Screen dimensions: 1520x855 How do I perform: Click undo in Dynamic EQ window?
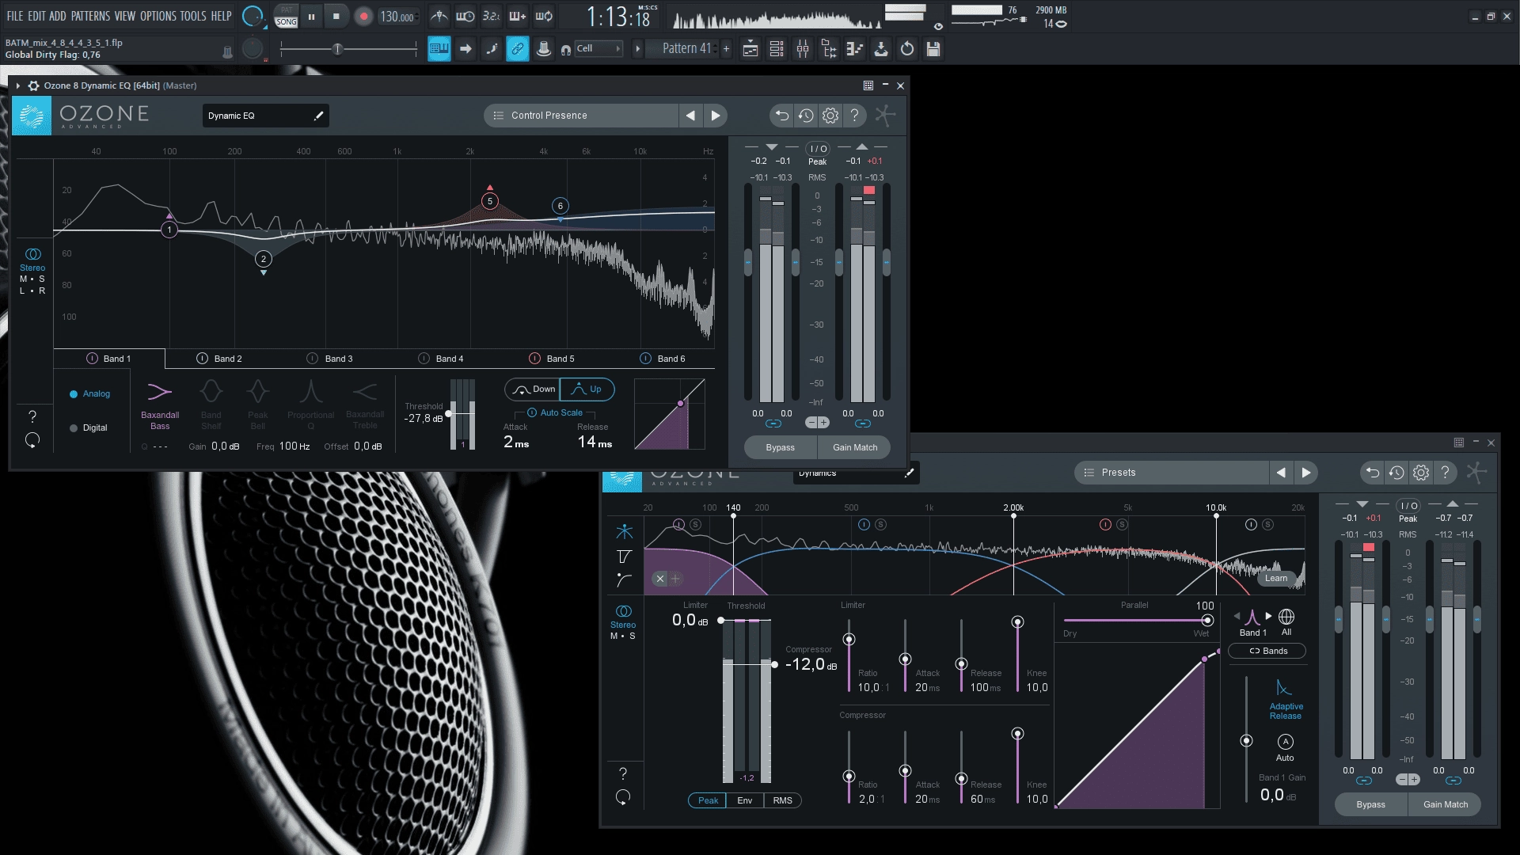click(781, 116)
